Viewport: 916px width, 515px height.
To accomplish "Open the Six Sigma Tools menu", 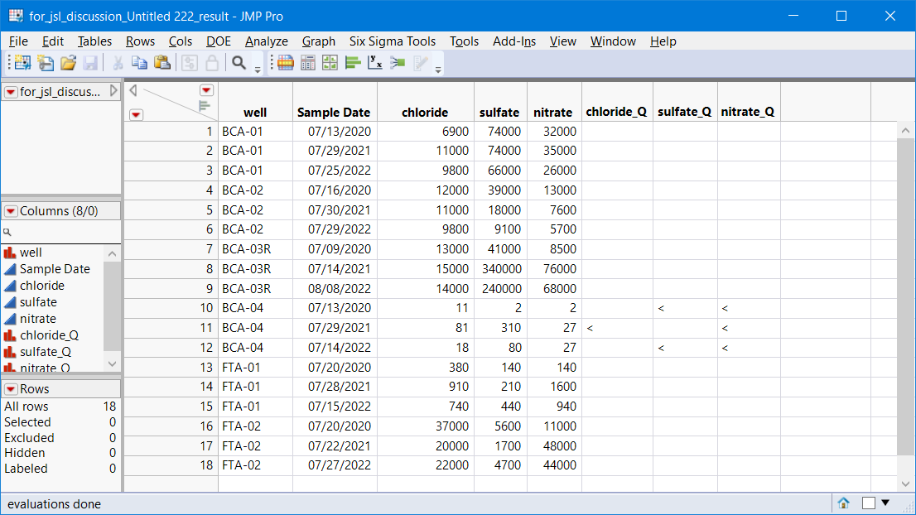I will pyautogui.click(x=392, y=41).
